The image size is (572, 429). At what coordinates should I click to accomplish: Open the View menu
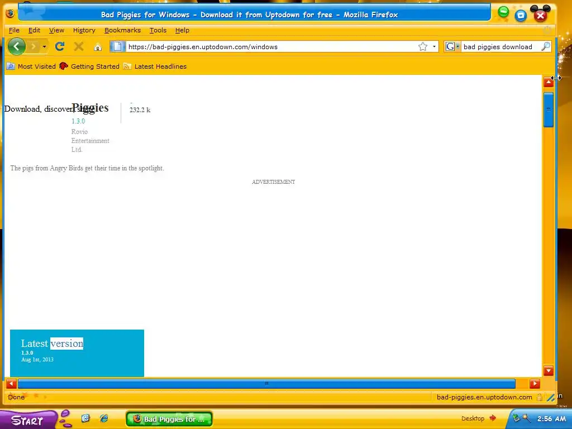pyautogui.click(x=56, y=30)
